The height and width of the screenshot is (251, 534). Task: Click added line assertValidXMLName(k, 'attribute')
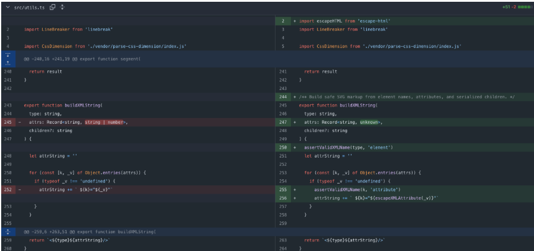[405, 189]
